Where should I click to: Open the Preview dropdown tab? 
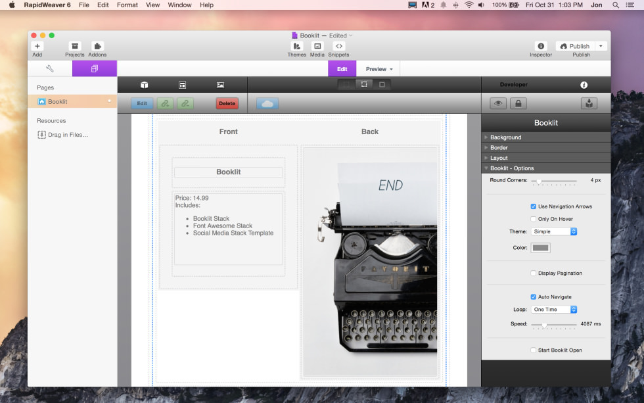click(x=379, y=68)
